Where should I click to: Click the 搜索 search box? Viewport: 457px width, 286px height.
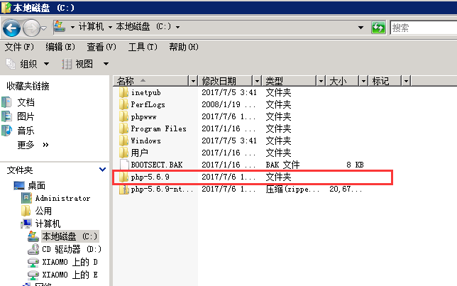[424, 28]
